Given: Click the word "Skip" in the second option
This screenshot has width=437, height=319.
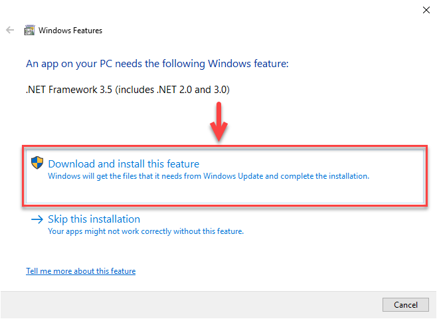Looking at the screenshot, I should tap(58, 219).
